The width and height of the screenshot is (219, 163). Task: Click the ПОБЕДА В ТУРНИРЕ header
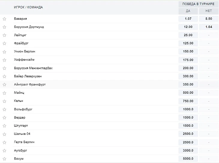(198, 4)
